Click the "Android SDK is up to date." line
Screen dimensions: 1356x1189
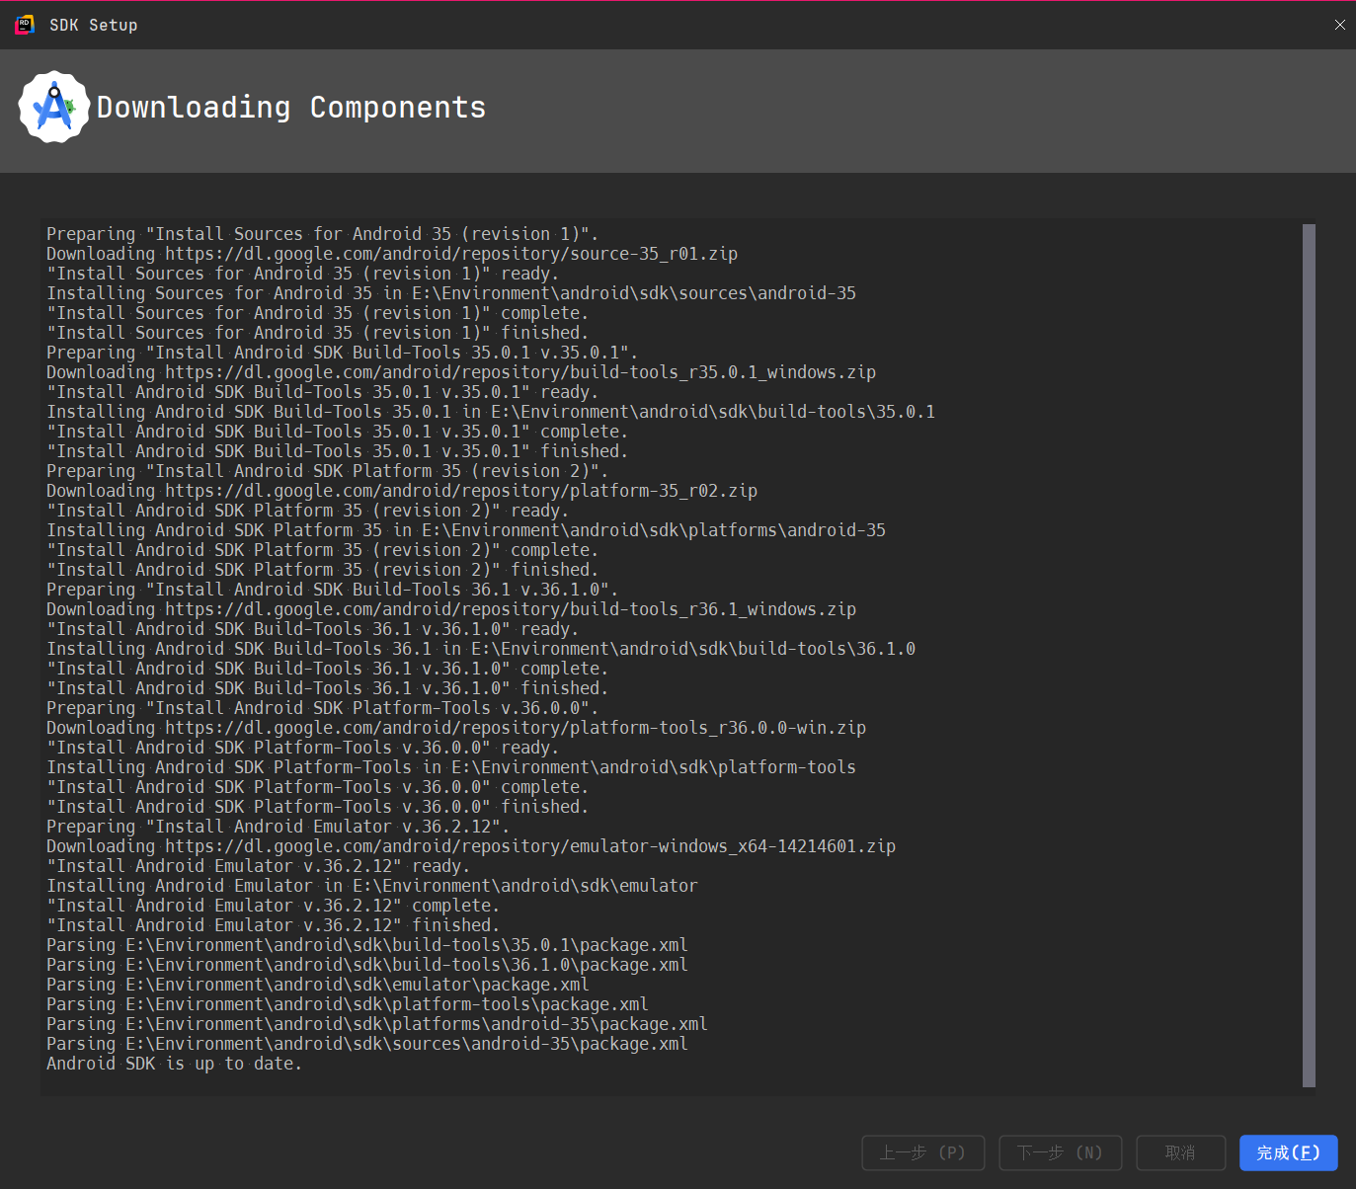174,1064
